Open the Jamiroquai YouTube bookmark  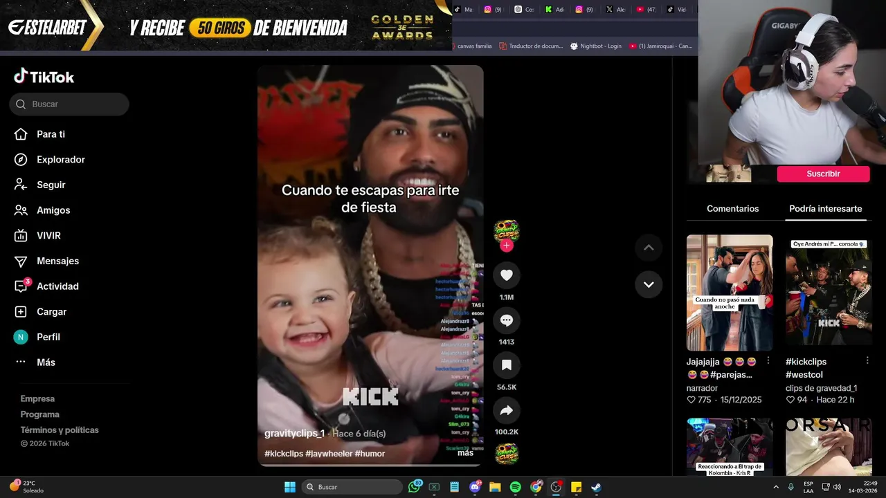click(660, 46)
